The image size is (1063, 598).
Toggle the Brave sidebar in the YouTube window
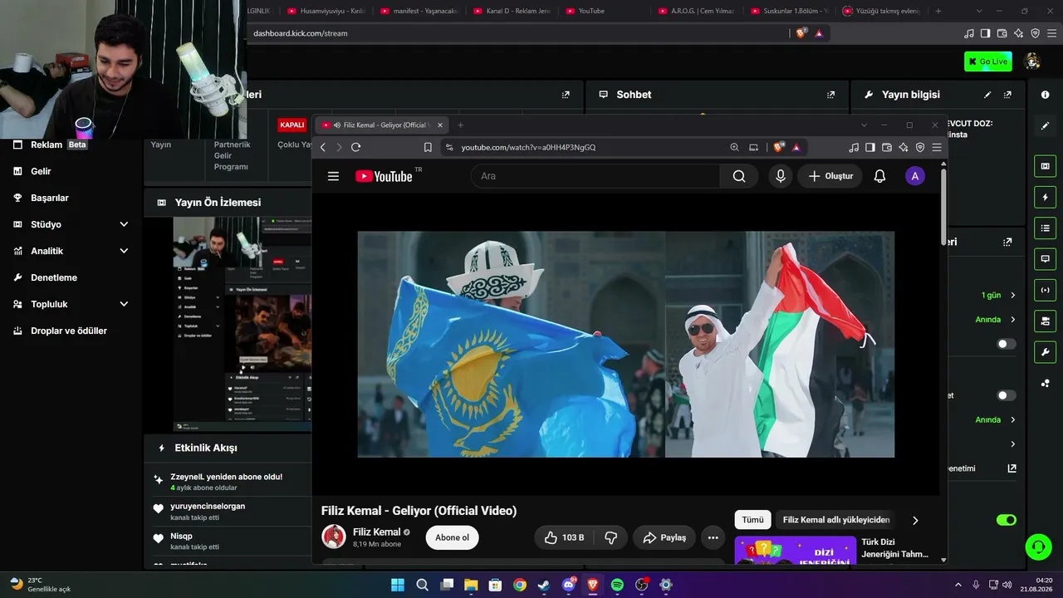(870, 147)
